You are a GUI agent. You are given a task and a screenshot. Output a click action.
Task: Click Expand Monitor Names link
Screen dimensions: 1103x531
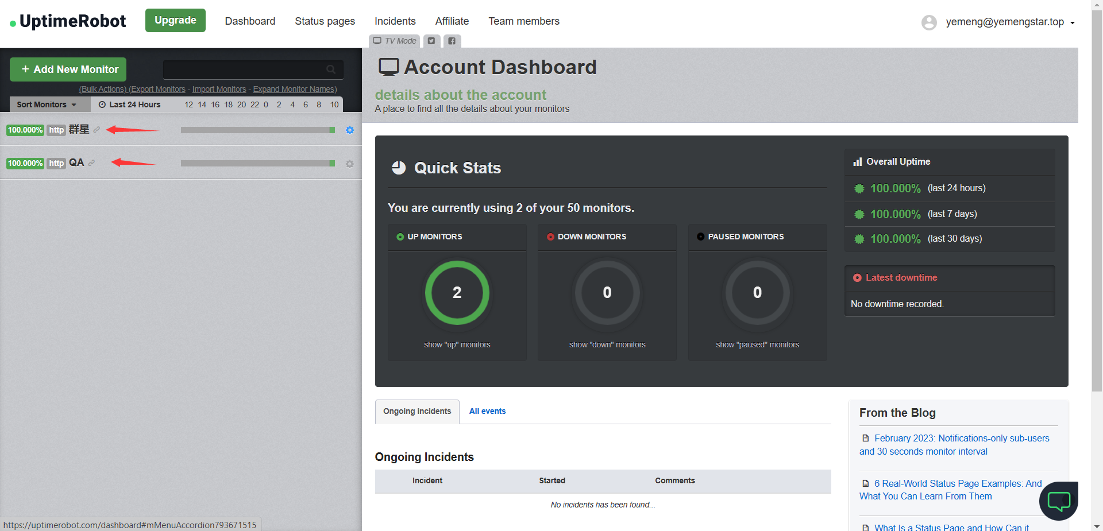(295, 89)
